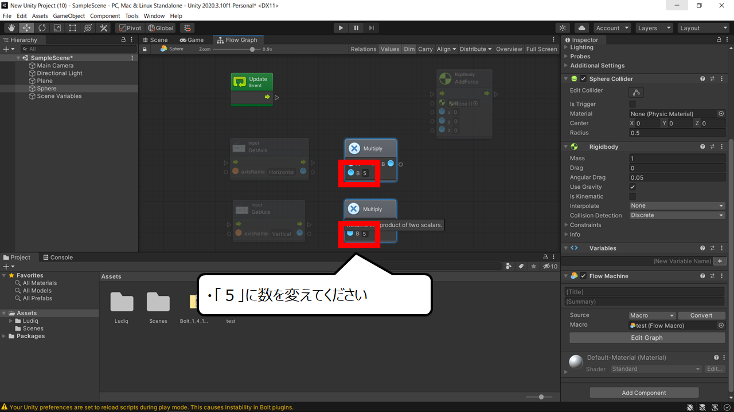Select the Rect tool
The image size is (734, 412).
pyautogui.click(x=73, y=28)
